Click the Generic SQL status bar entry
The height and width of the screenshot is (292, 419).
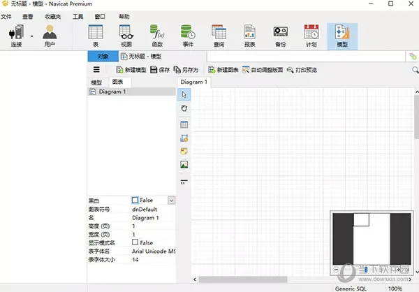point(351,289)
